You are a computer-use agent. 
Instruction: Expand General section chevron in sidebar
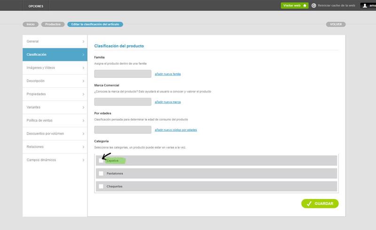[x=83, y=41]
